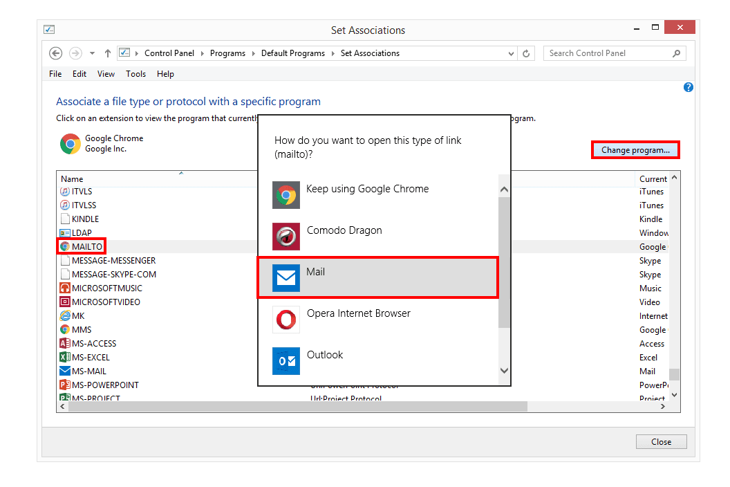Screen dimensions: 730x487
Task: Click Programs in the breadcrumb
Action: tap(227, 53)
